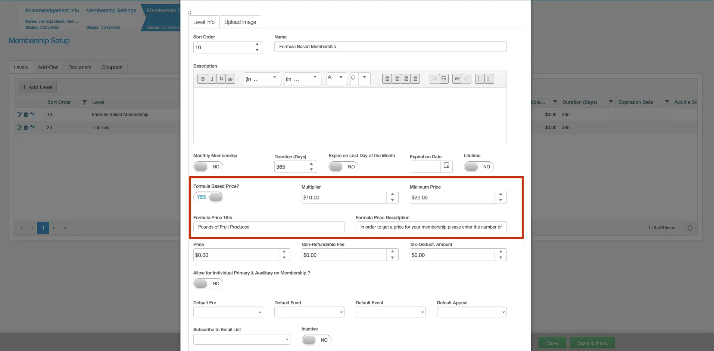This screenshot has width=714, height=351.
Task: Decrease the Duration (Days) value
Action: coord(311,170)
